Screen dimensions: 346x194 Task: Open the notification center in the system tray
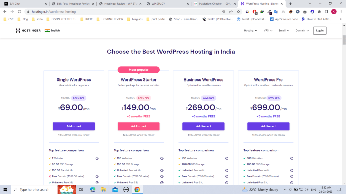pyautogui.click(x=339, y=189)
